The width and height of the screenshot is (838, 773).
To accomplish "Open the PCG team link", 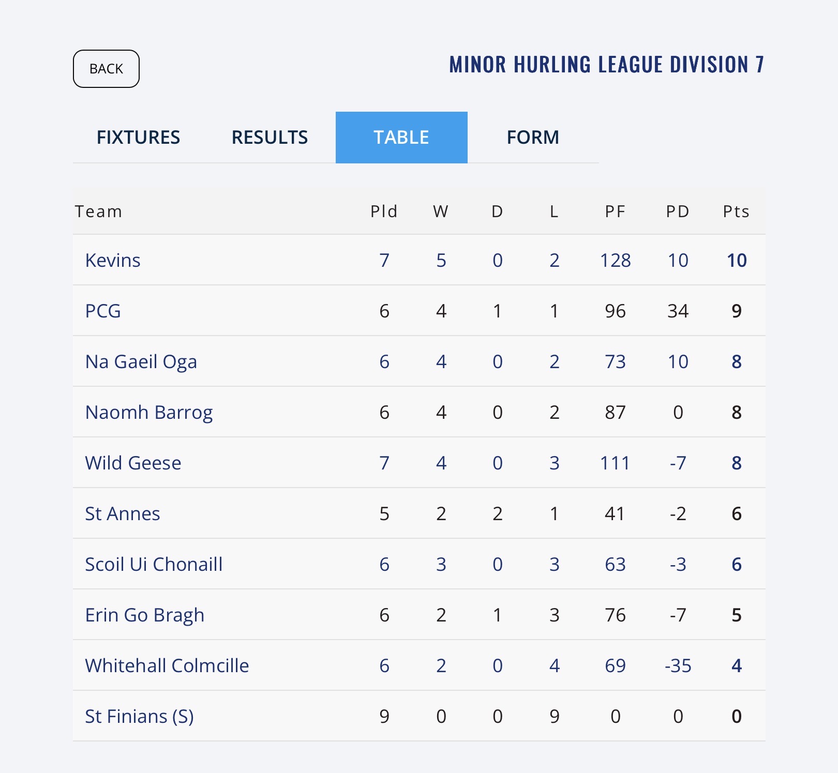I will tap(103, 311).
